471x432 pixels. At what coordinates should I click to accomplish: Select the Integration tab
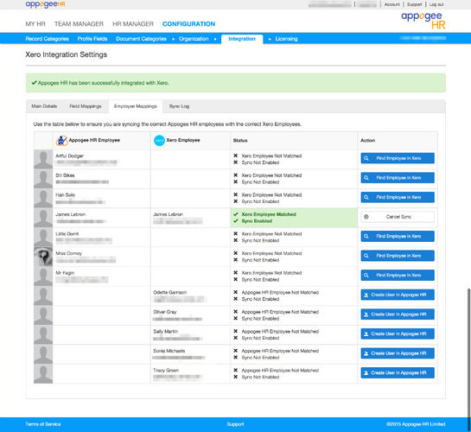[242, 39]
